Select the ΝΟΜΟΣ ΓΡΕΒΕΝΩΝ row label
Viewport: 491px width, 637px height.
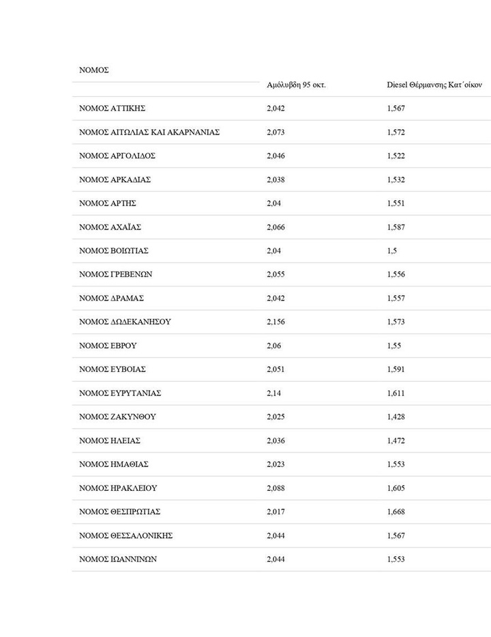(x=116, y=274)
